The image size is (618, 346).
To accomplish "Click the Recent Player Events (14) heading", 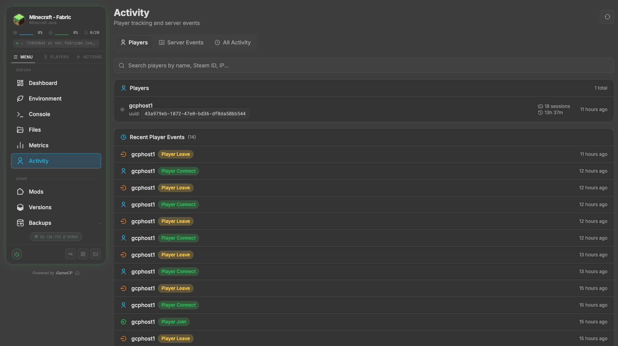I will [163, 137].
